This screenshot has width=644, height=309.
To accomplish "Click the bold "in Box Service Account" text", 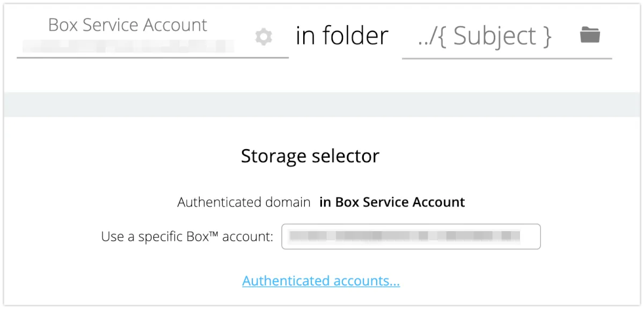I will click(x=392, y=202).
